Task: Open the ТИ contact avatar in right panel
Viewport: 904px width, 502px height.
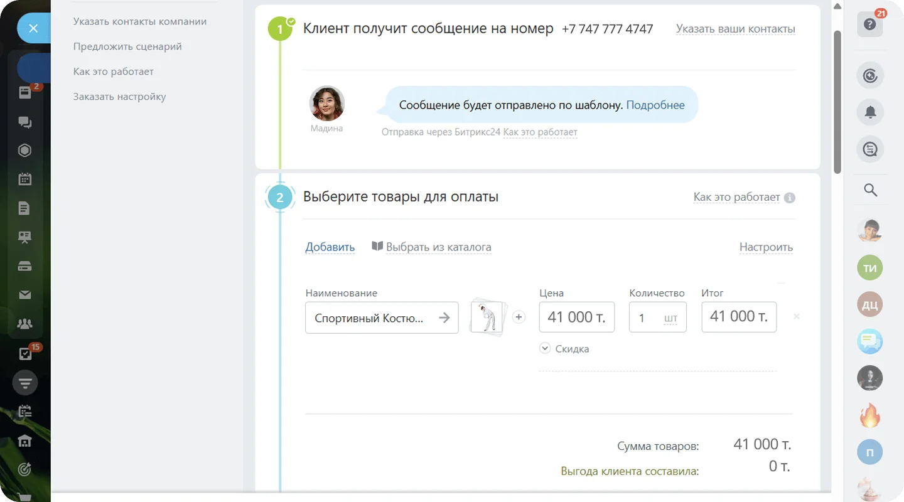Action: coord(870,268)
